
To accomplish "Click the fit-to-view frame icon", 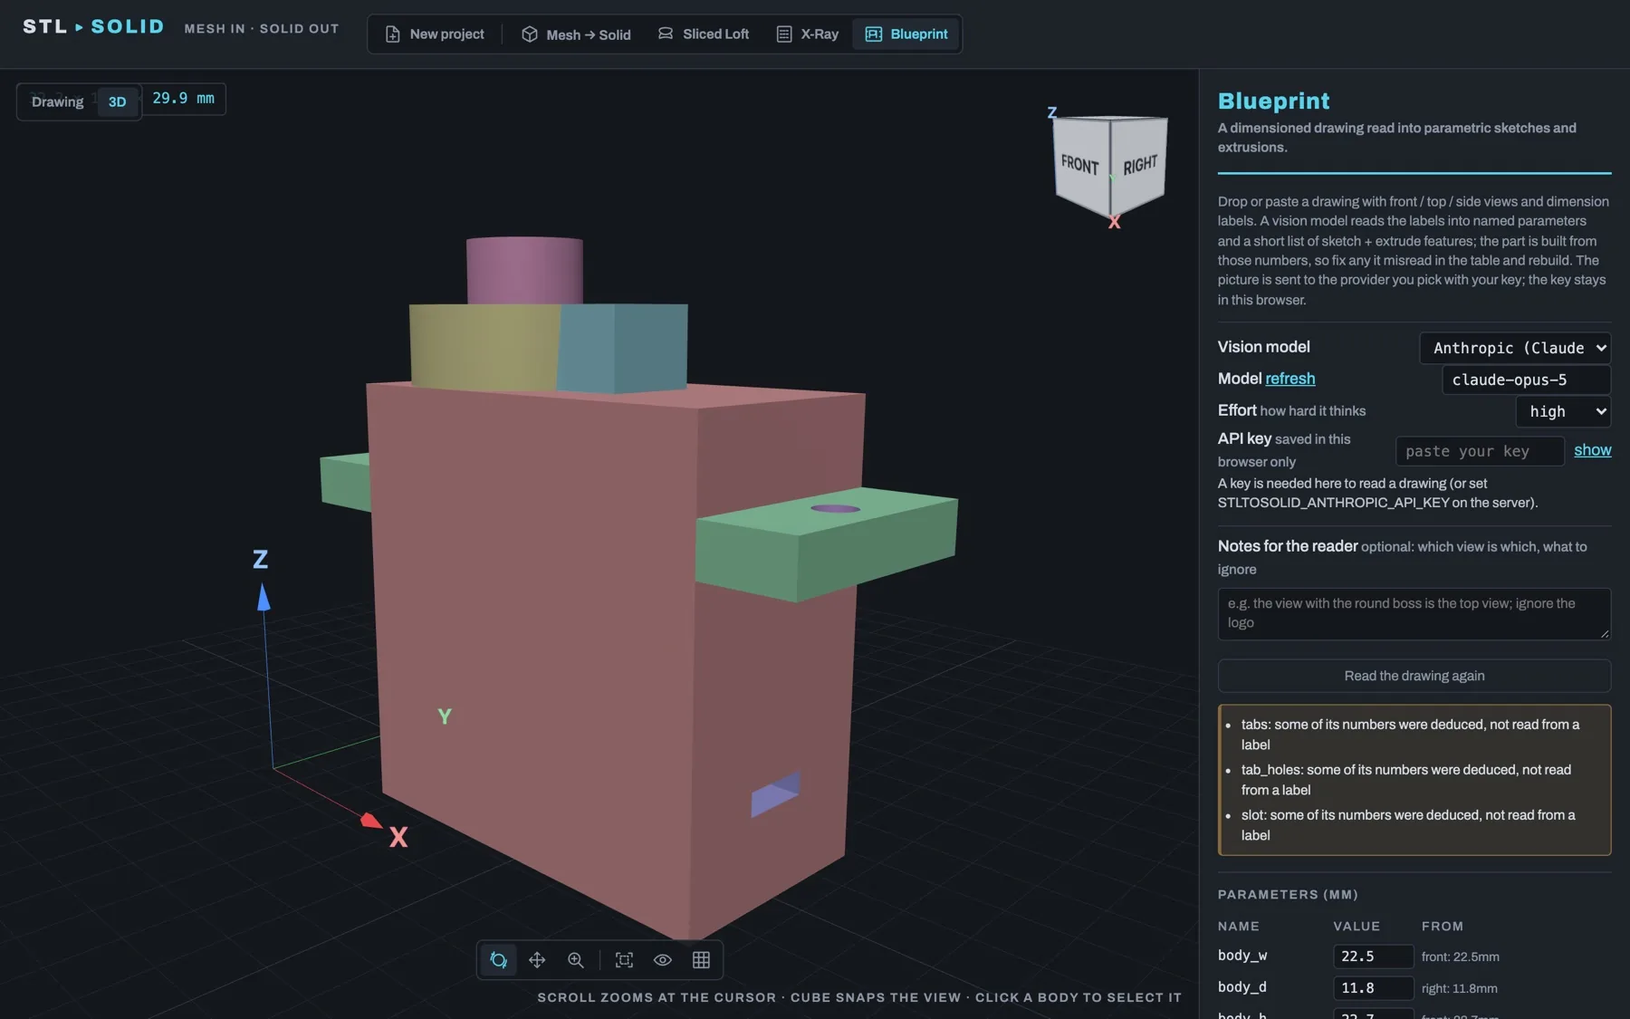I will click(624, 960).
